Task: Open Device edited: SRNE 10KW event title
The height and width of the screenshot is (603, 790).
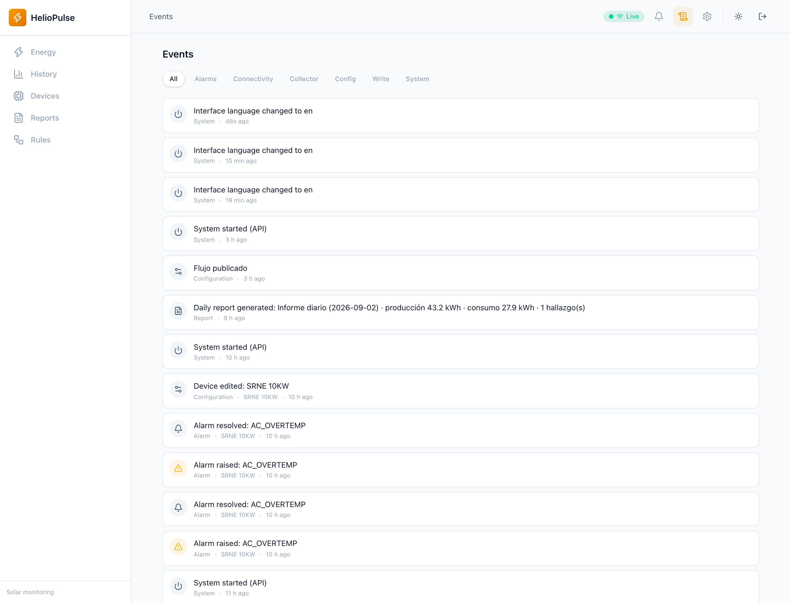Action: click(x=241, y=386)
